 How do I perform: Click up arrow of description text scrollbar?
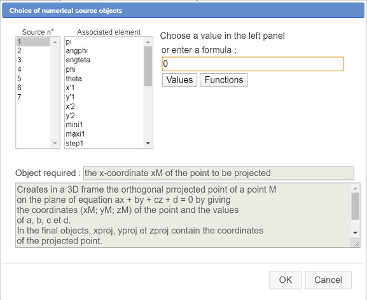(x=355, y=188)
